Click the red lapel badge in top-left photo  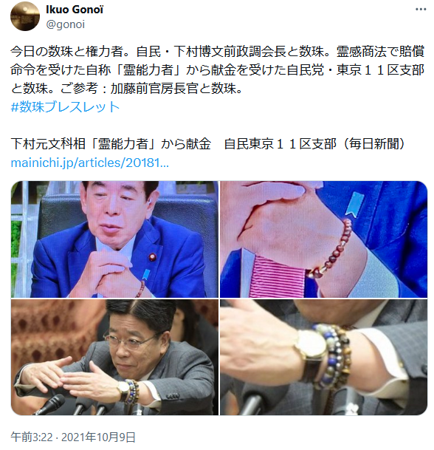coord(152,256)
